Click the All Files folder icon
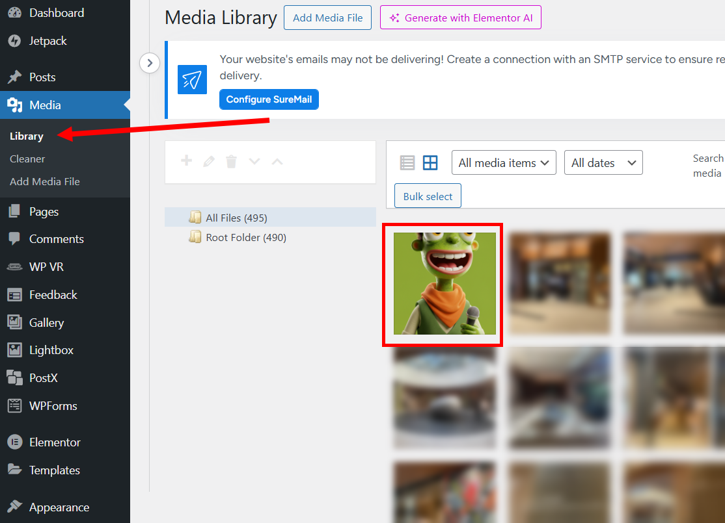The image size is (725, 523). pyautogui.click(x=195, y=218)
